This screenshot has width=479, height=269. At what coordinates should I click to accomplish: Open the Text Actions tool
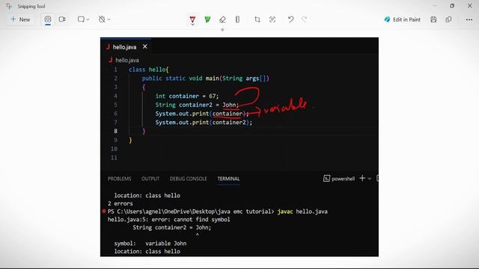pos(272,19)
